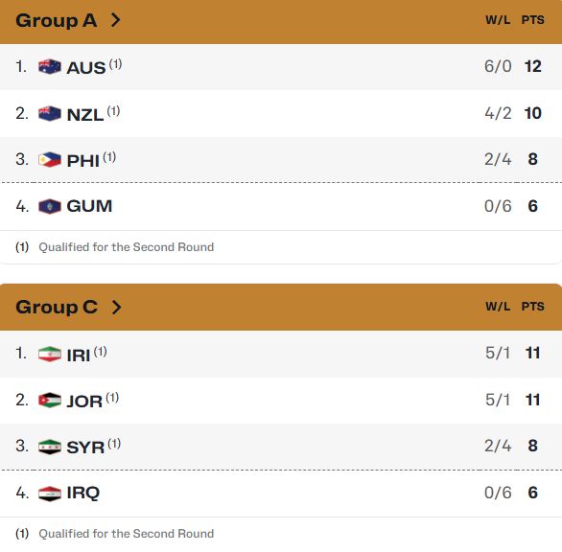562x552 pixels.
Task: Click the Iran flag icon
Action: 50,354
